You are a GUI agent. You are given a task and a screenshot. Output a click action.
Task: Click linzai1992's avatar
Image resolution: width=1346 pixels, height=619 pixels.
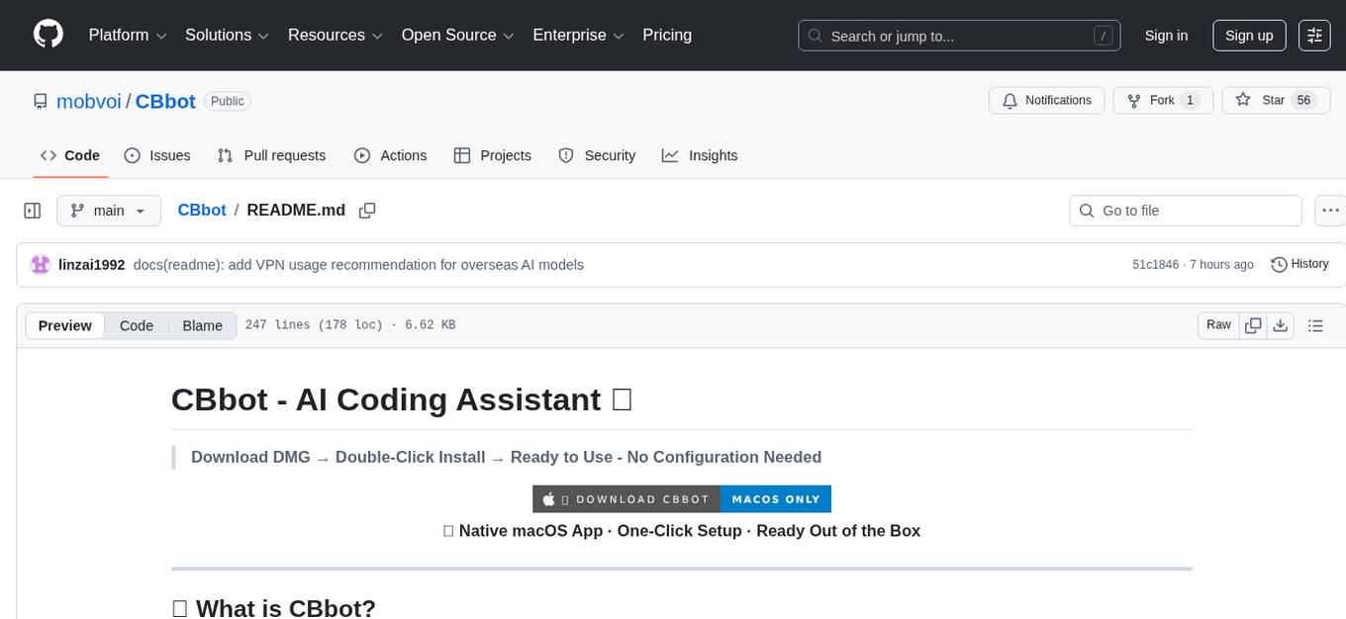tap(40, 264)
